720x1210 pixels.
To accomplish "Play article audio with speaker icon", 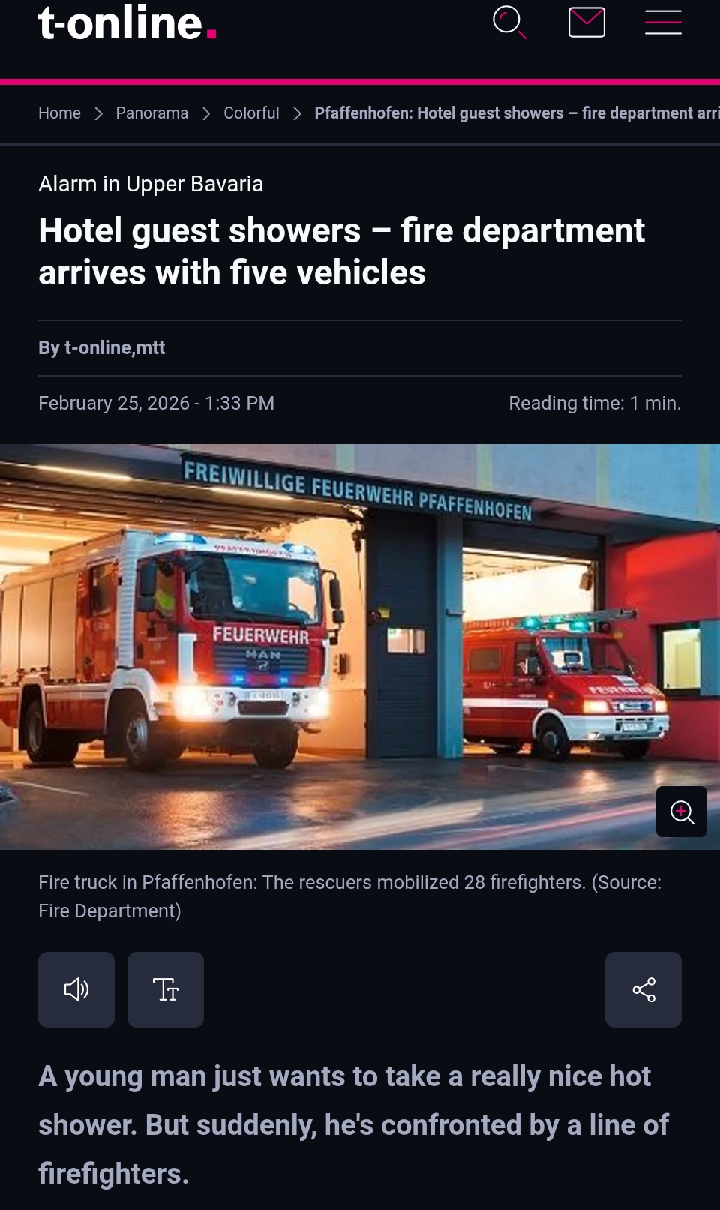I will (x=76, y=989).
